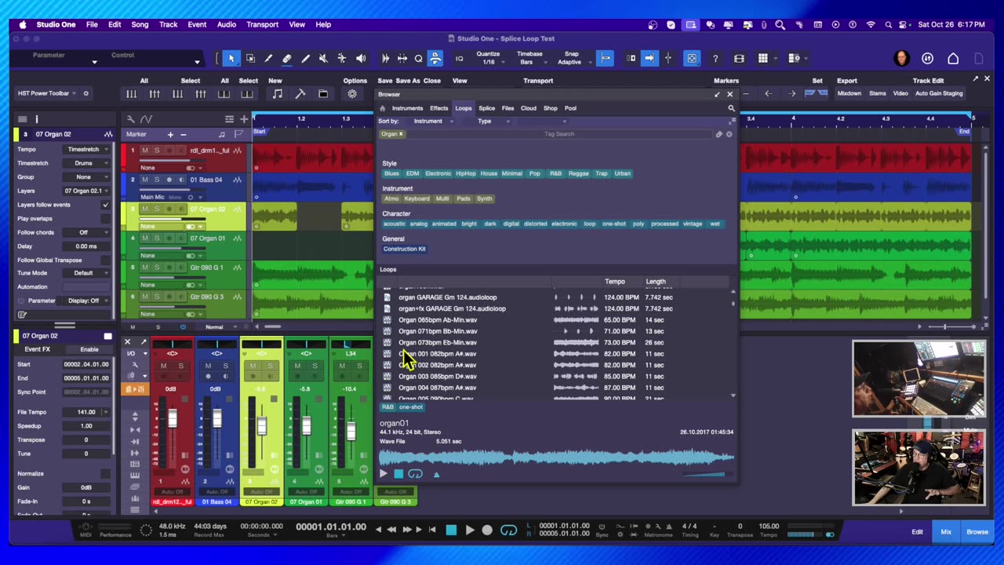The height and width of the screenshot is (565, 1004).
Task: Open the Song menu
Action: click(x=140, y=24)
